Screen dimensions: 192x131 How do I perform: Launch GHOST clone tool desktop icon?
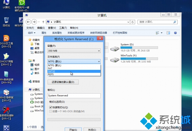(6, 59)
